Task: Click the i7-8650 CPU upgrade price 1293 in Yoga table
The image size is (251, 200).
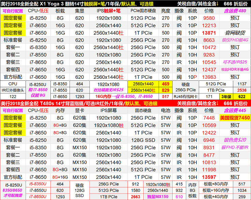Action: click(79, 96)
